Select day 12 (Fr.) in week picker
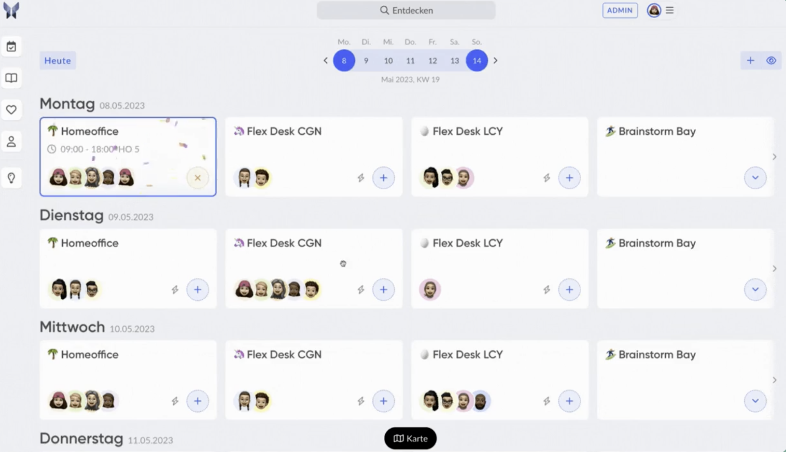Viewport: 786px width, 452px height. click(x=432, y=61)
